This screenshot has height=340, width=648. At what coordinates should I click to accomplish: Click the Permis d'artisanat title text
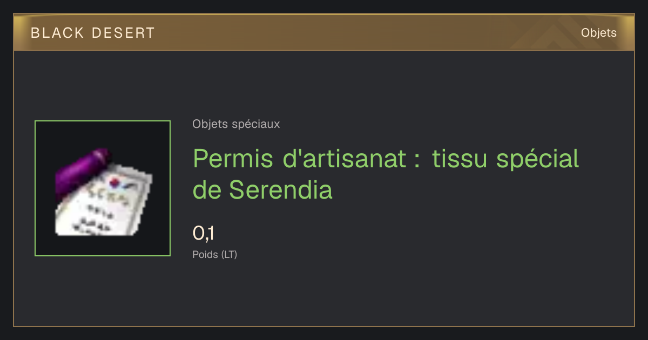point(300,159)
